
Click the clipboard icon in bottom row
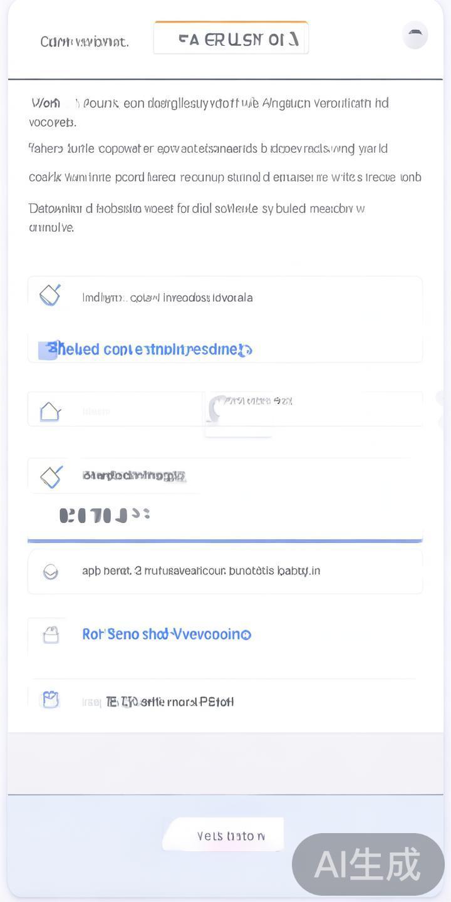[50, 700]
